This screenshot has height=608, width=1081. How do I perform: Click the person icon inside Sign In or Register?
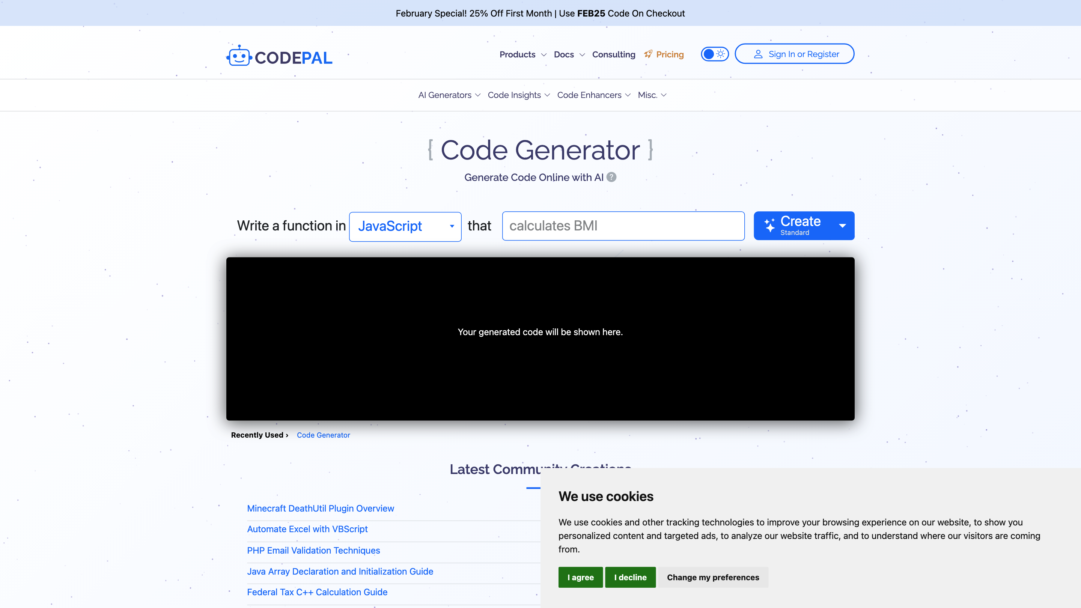tap(758, 54)
